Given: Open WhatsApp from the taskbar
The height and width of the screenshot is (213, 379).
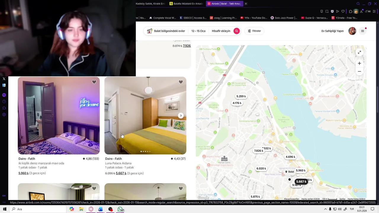Looking at the screenshot, I should tap(120, 209).
